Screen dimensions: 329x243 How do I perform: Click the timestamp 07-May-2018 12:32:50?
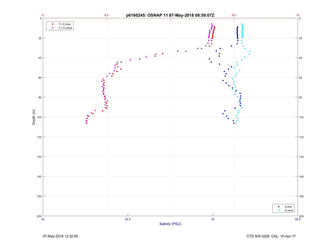[60, 236]
